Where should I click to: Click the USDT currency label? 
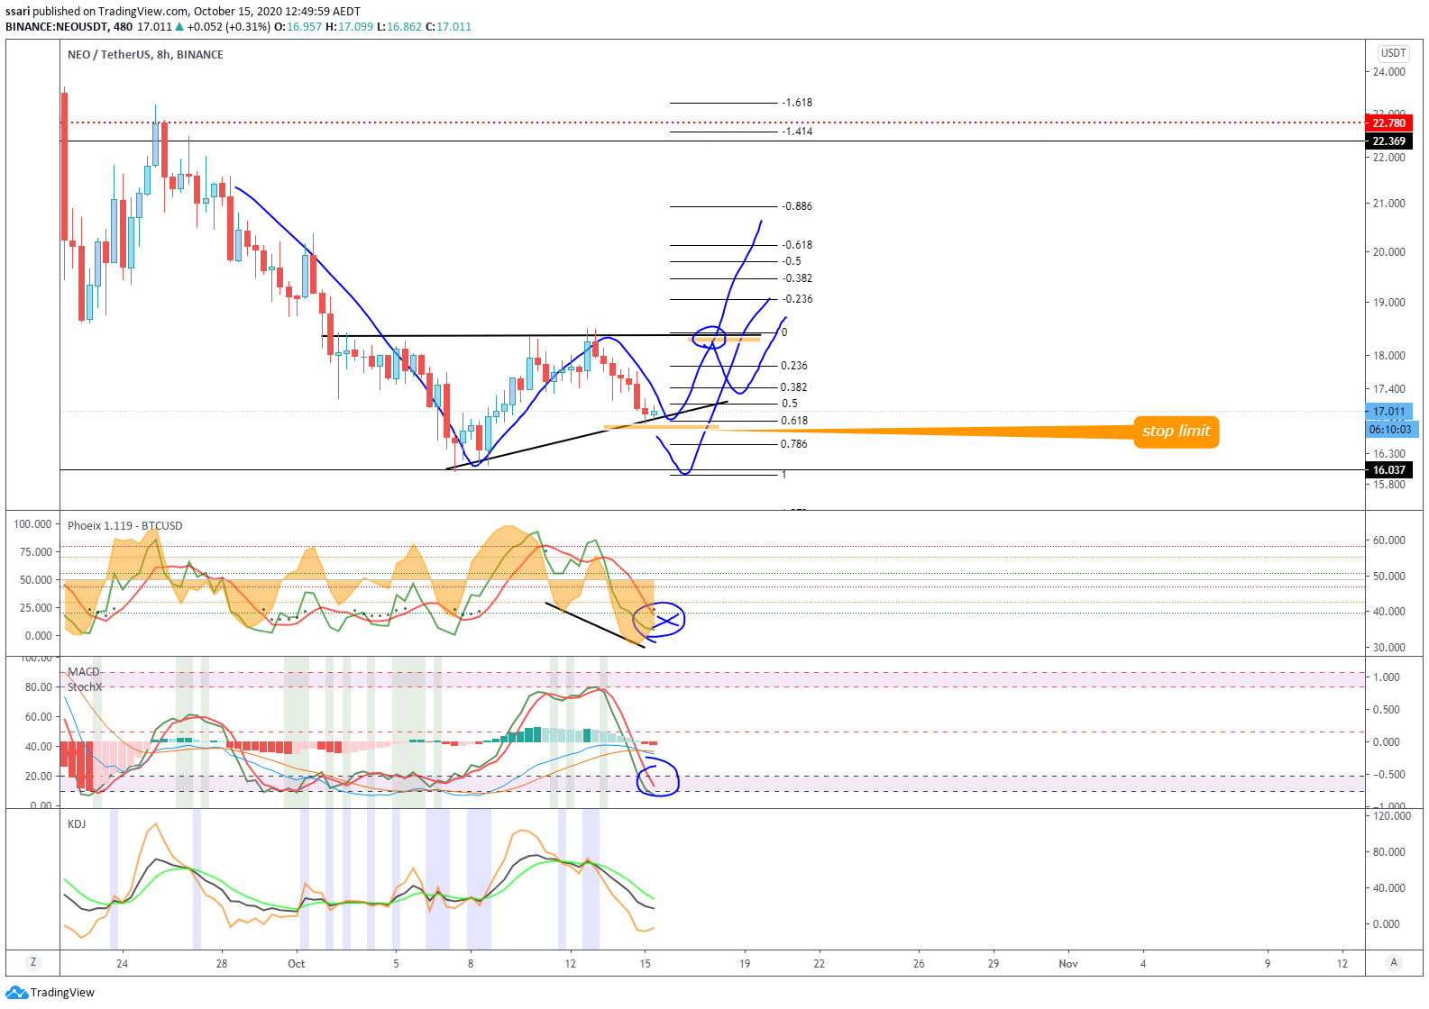click(1394, 53)
